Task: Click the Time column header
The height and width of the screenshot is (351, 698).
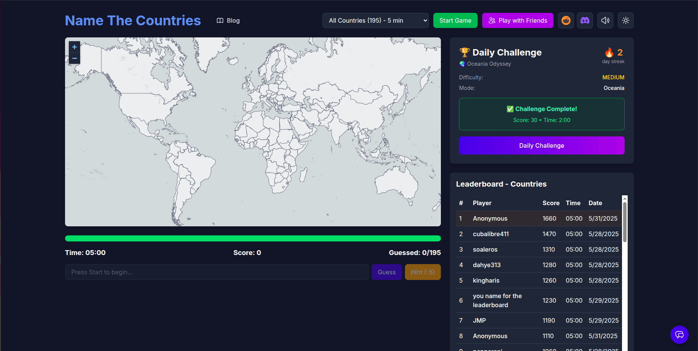Action: [x=573, y=203]
